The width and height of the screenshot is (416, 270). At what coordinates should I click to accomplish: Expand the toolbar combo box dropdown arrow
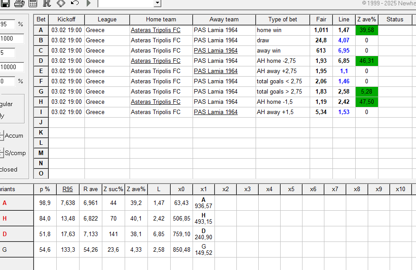coord(157,3)
